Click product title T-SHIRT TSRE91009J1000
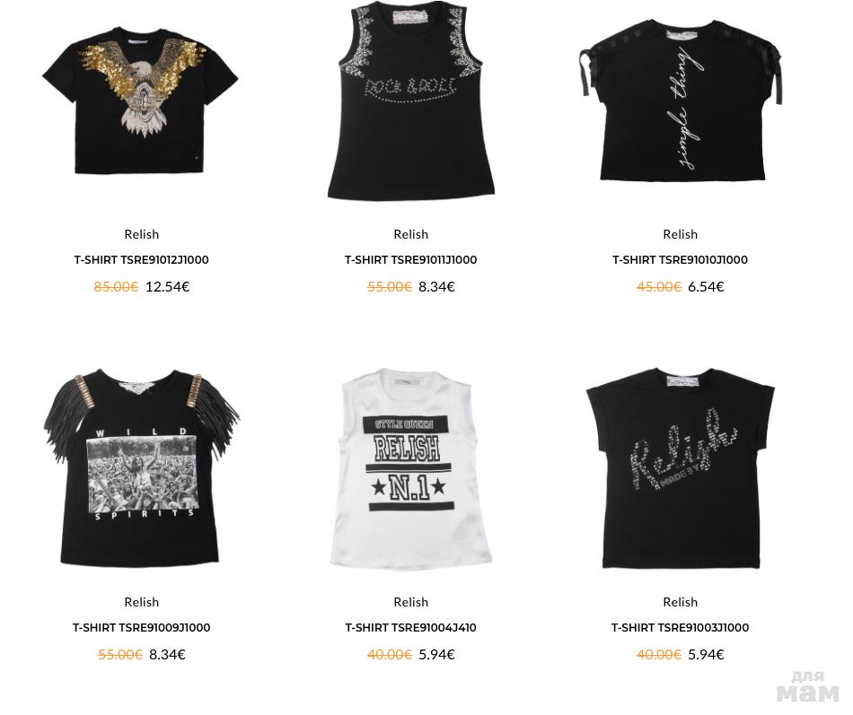 pyautogui.click(x=142, y=627)
